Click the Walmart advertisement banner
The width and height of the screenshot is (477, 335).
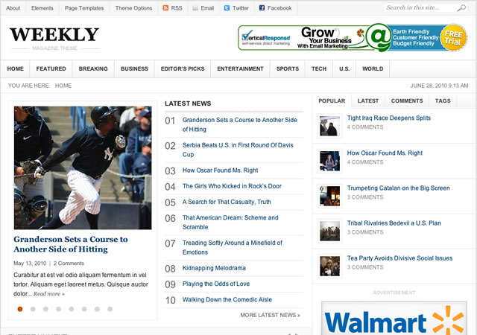(394, 320)
